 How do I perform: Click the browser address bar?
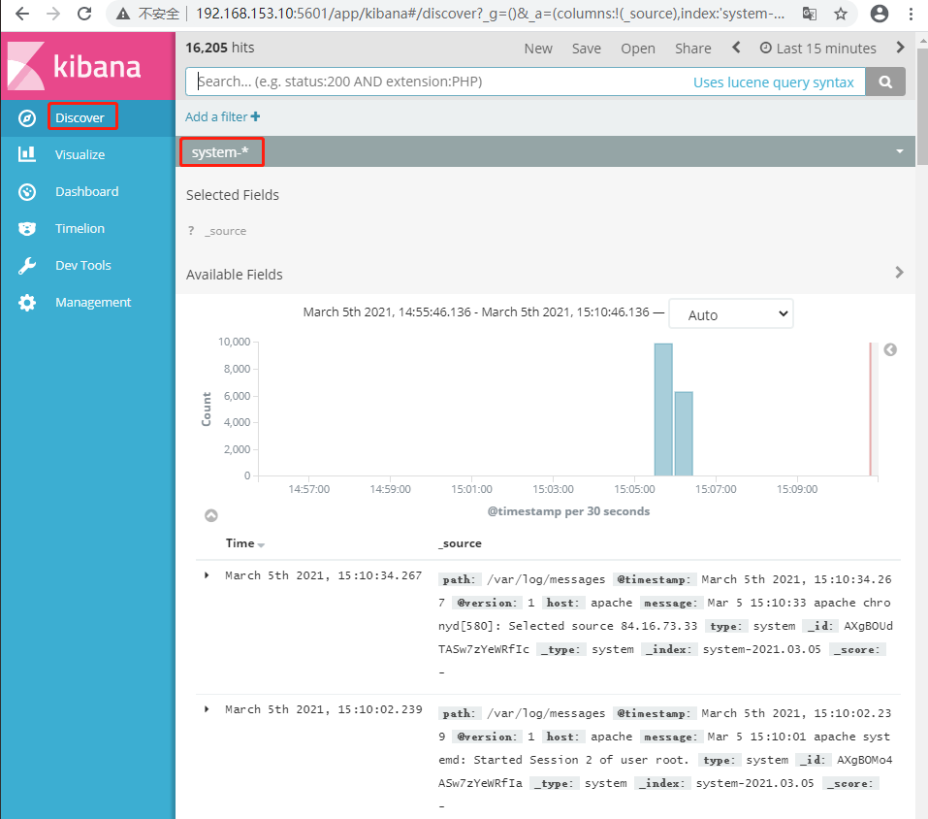489,14
